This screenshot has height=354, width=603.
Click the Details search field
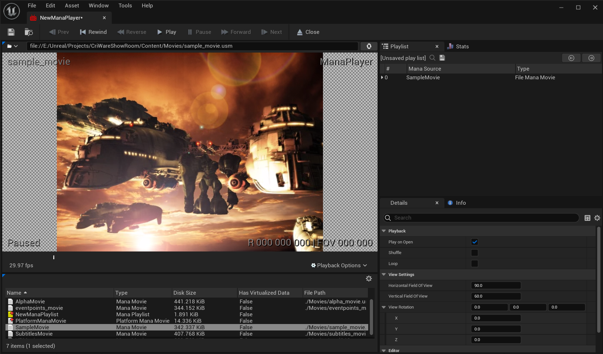(481, 218)
